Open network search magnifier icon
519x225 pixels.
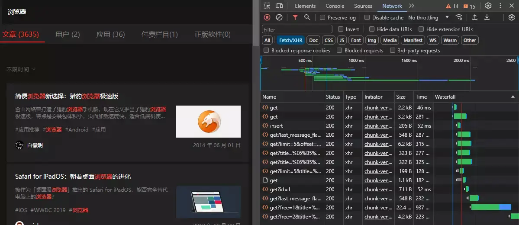click(x=307, y=18)
